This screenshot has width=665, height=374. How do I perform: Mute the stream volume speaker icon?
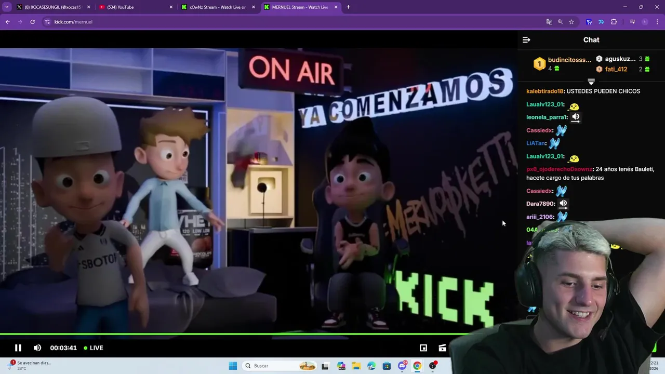click(37, 348)
